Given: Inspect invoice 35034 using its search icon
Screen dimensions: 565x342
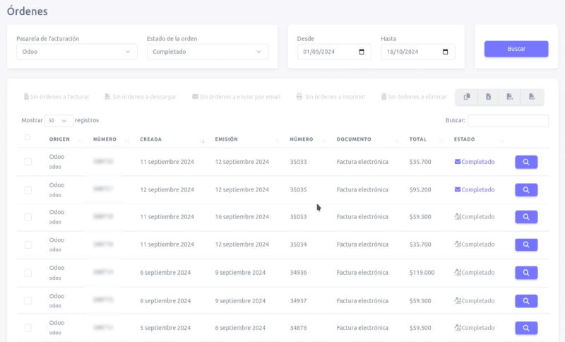Looking at the screenshot, I should (x=526, y=244).
